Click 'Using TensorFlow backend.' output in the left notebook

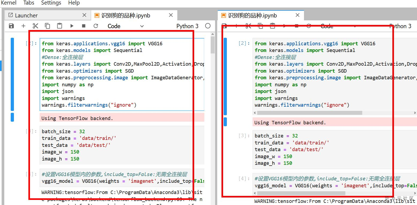pos(77,118)
